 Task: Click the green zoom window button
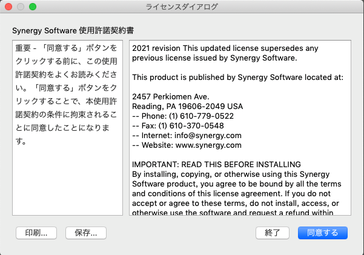click(x=33, y=7)
